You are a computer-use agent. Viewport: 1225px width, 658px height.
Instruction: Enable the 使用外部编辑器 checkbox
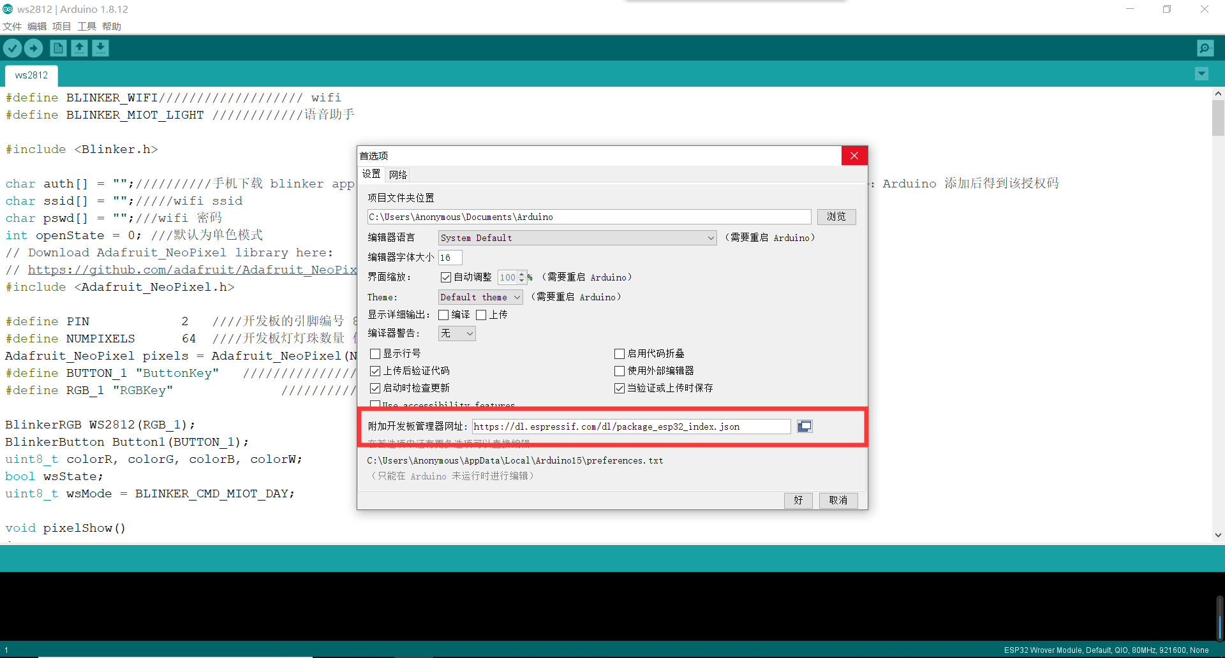(x=620, y=371)
